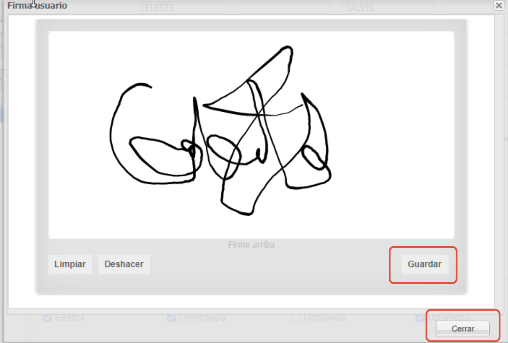Close the dialog with Cerrar button
The height and width of the screenshot is (343, 508).
(463, 329)
